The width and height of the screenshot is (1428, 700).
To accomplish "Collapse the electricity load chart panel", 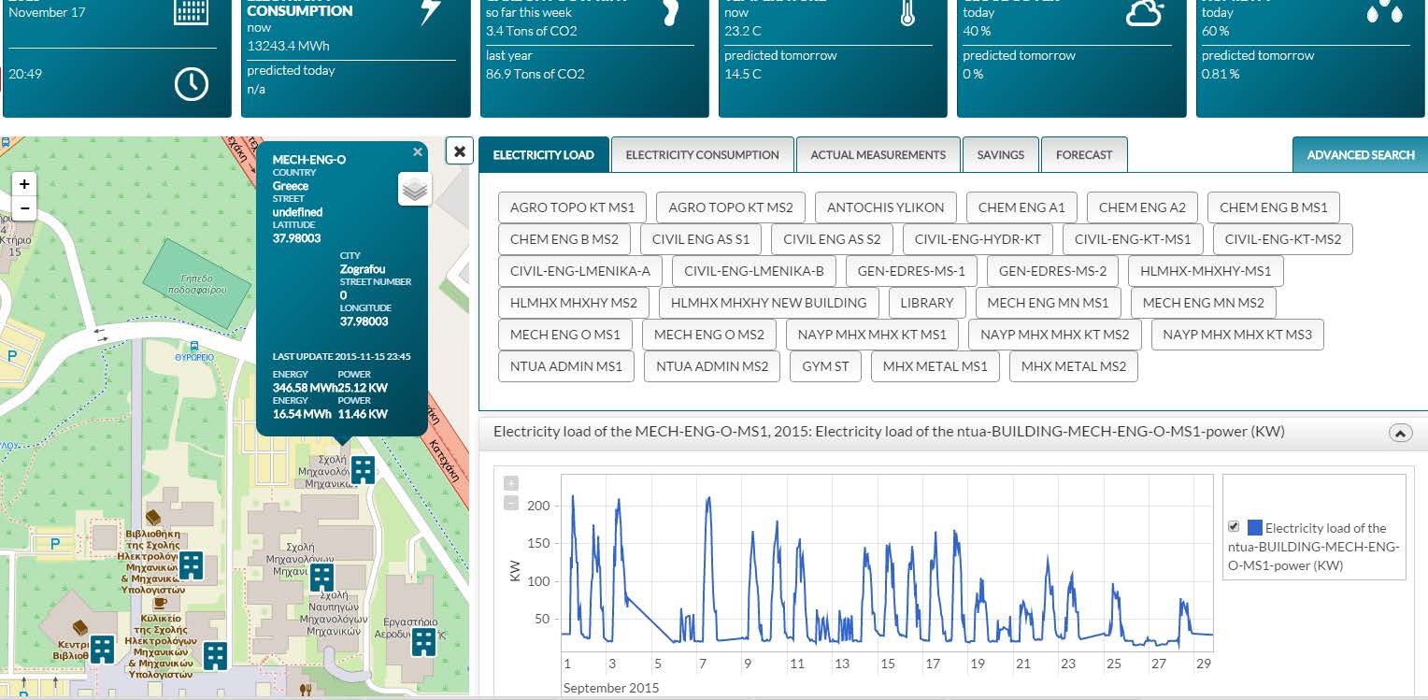I will pyautogui.click(x=1400, y=433).
